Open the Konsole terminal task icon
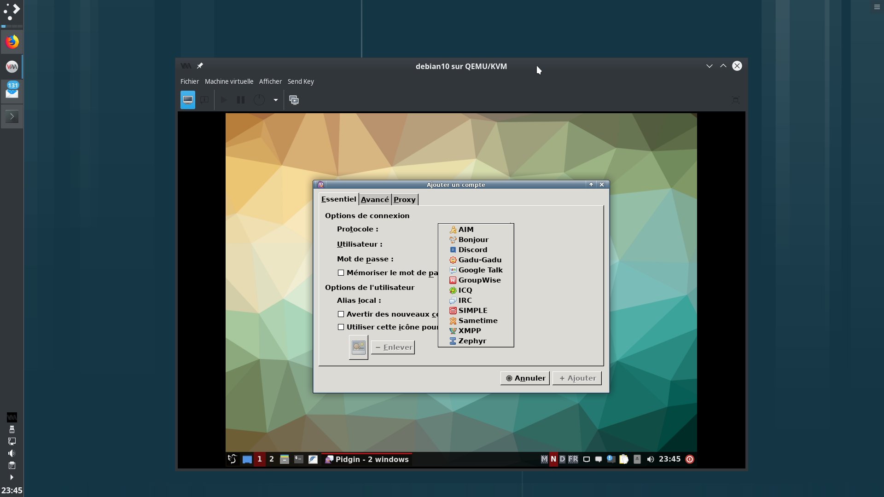Viewport: 884px width, 497px height. [x=12, y=116]
